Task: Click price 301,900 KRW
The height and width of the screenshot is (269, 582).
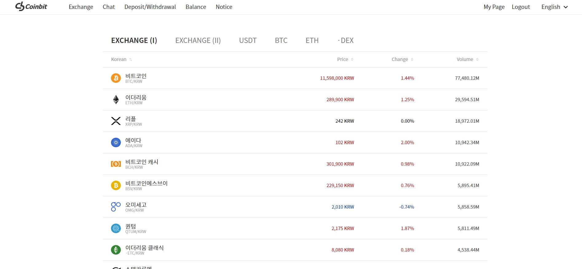Action: pyautogui.click(x=340, y=164)
